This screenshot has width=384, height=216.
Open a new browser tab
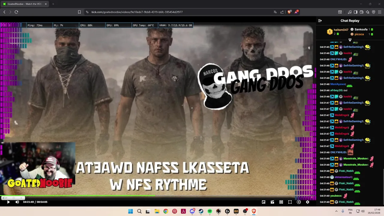point(53,4)
